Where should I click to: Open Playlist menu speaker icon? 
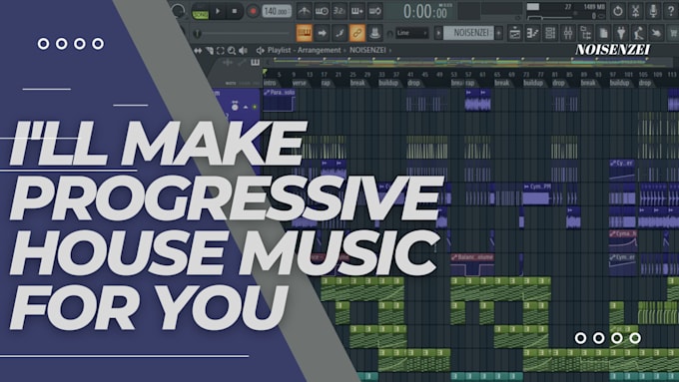[261, 51]
